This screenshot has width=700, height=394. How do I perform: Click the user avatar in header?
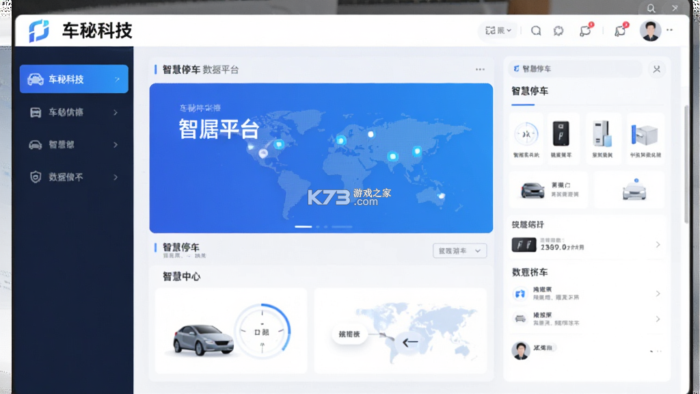point(650,31)
